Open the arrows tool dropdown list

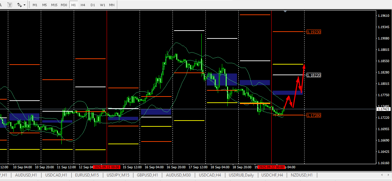pos(24,5)
